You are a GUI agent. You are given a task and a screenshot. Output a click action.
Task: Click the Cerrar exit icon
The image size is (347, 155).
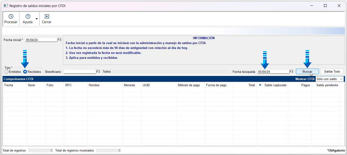click(x=47, y=16)
